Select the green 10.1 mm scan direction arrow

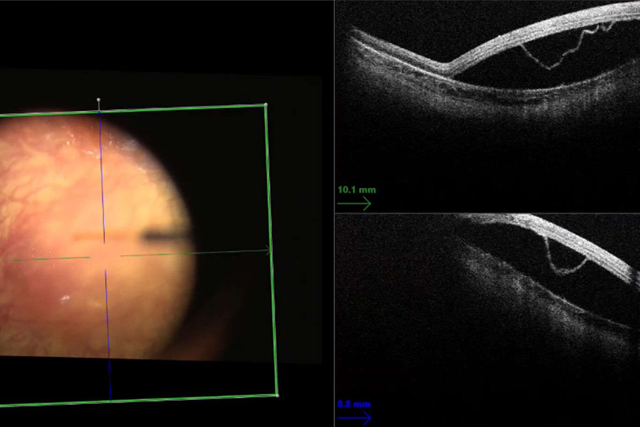tap(355, 203)
